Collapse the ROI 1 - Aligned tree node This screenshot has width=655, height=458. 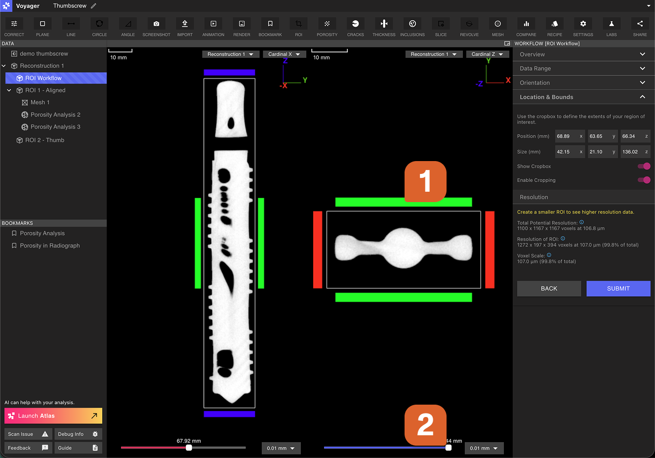(x=9, y=90)
